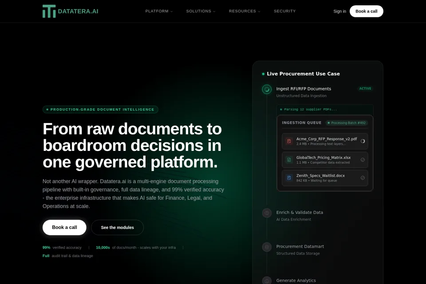Click the Ingest RFI/RFP Documents title

click(304, 89)
